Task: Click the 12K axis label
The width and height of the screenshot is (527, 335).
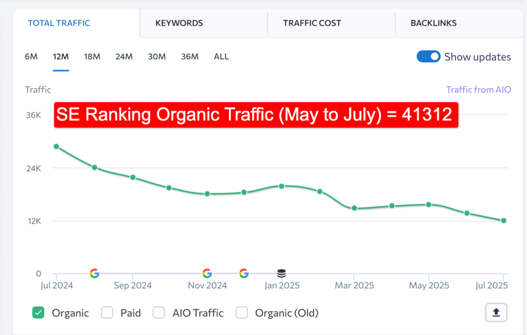Action: pyautogui.click(x=35, y=221)
